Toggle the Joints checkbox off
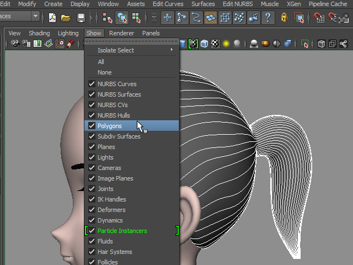 (x=92, y=189)
